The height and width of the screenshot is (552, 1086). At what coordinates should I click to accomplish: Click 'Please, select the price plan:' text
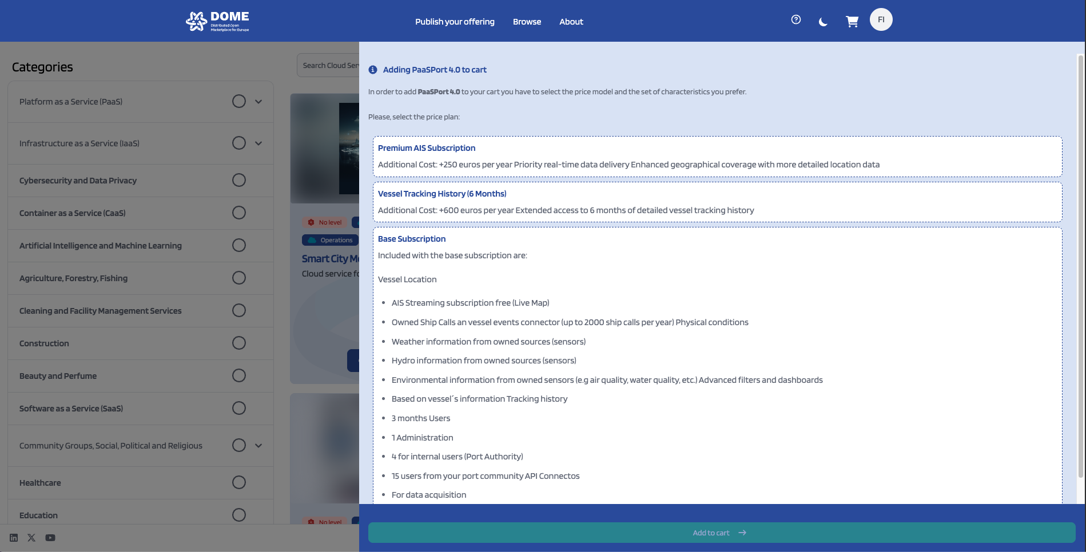pos(414,117)
